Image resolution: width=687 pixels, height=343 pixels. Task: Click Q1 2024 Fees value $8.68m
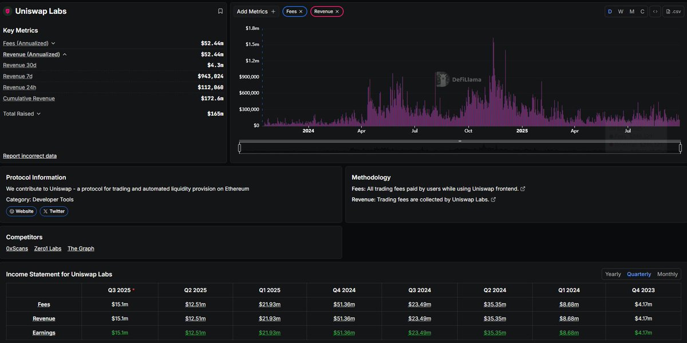point(570,305)
